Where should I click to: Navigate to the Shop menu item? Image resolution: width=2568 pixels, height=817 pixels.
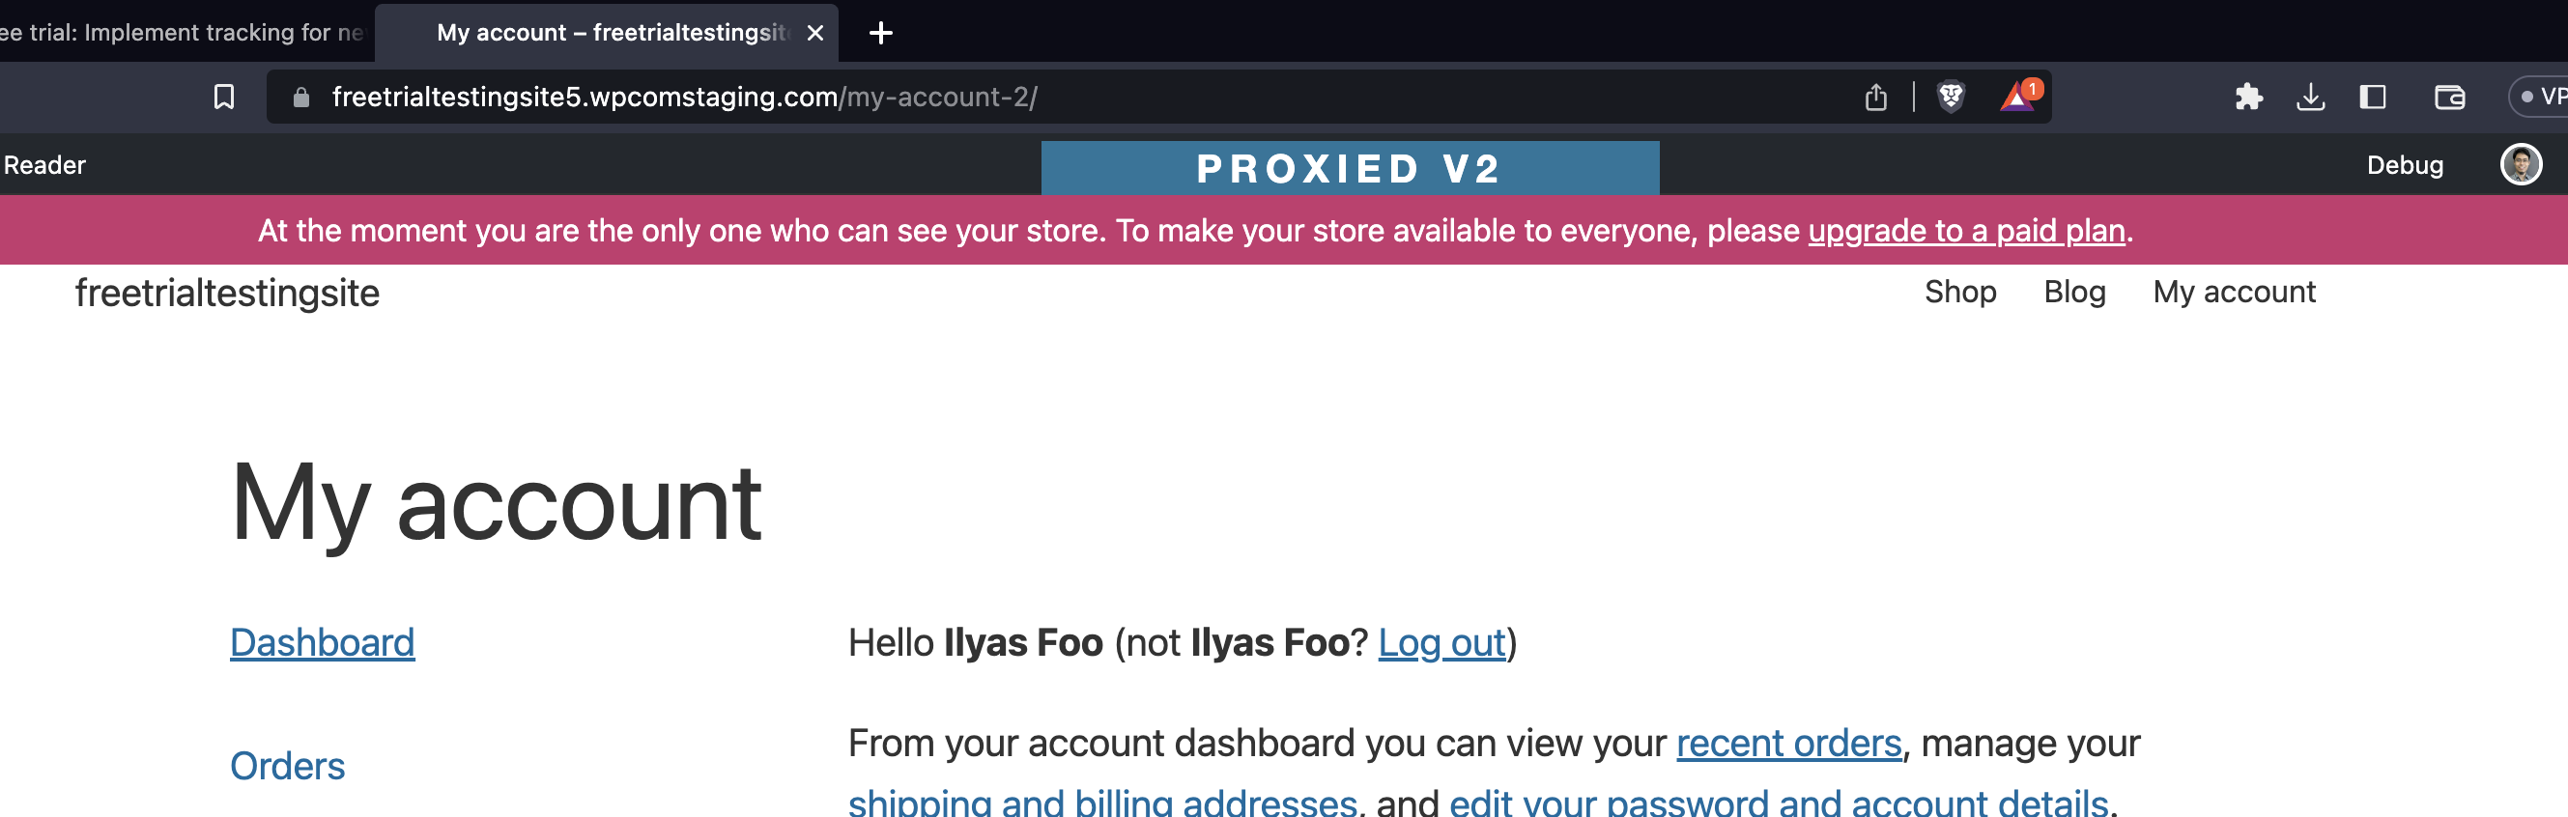point(1960,292)
